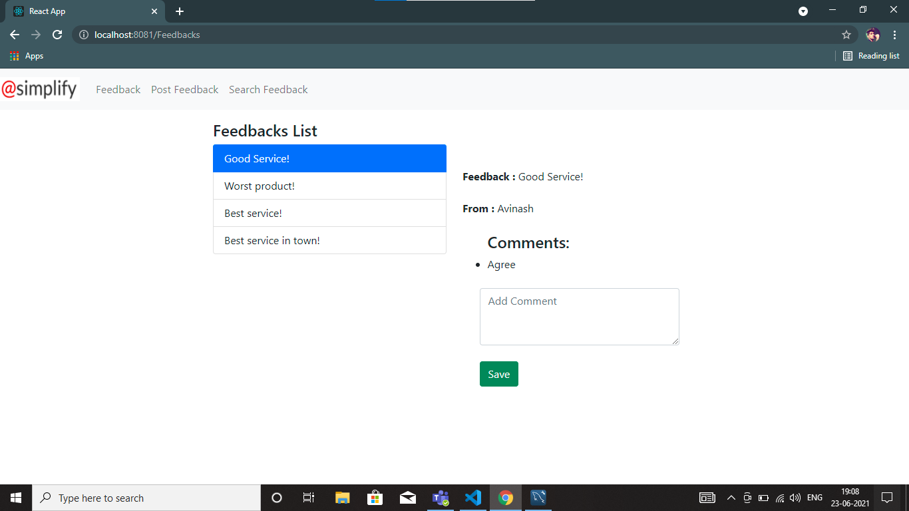This screenshot has height=511, width=909.
Task: Open the Reading list panel
Action: (x=871, y=56)
